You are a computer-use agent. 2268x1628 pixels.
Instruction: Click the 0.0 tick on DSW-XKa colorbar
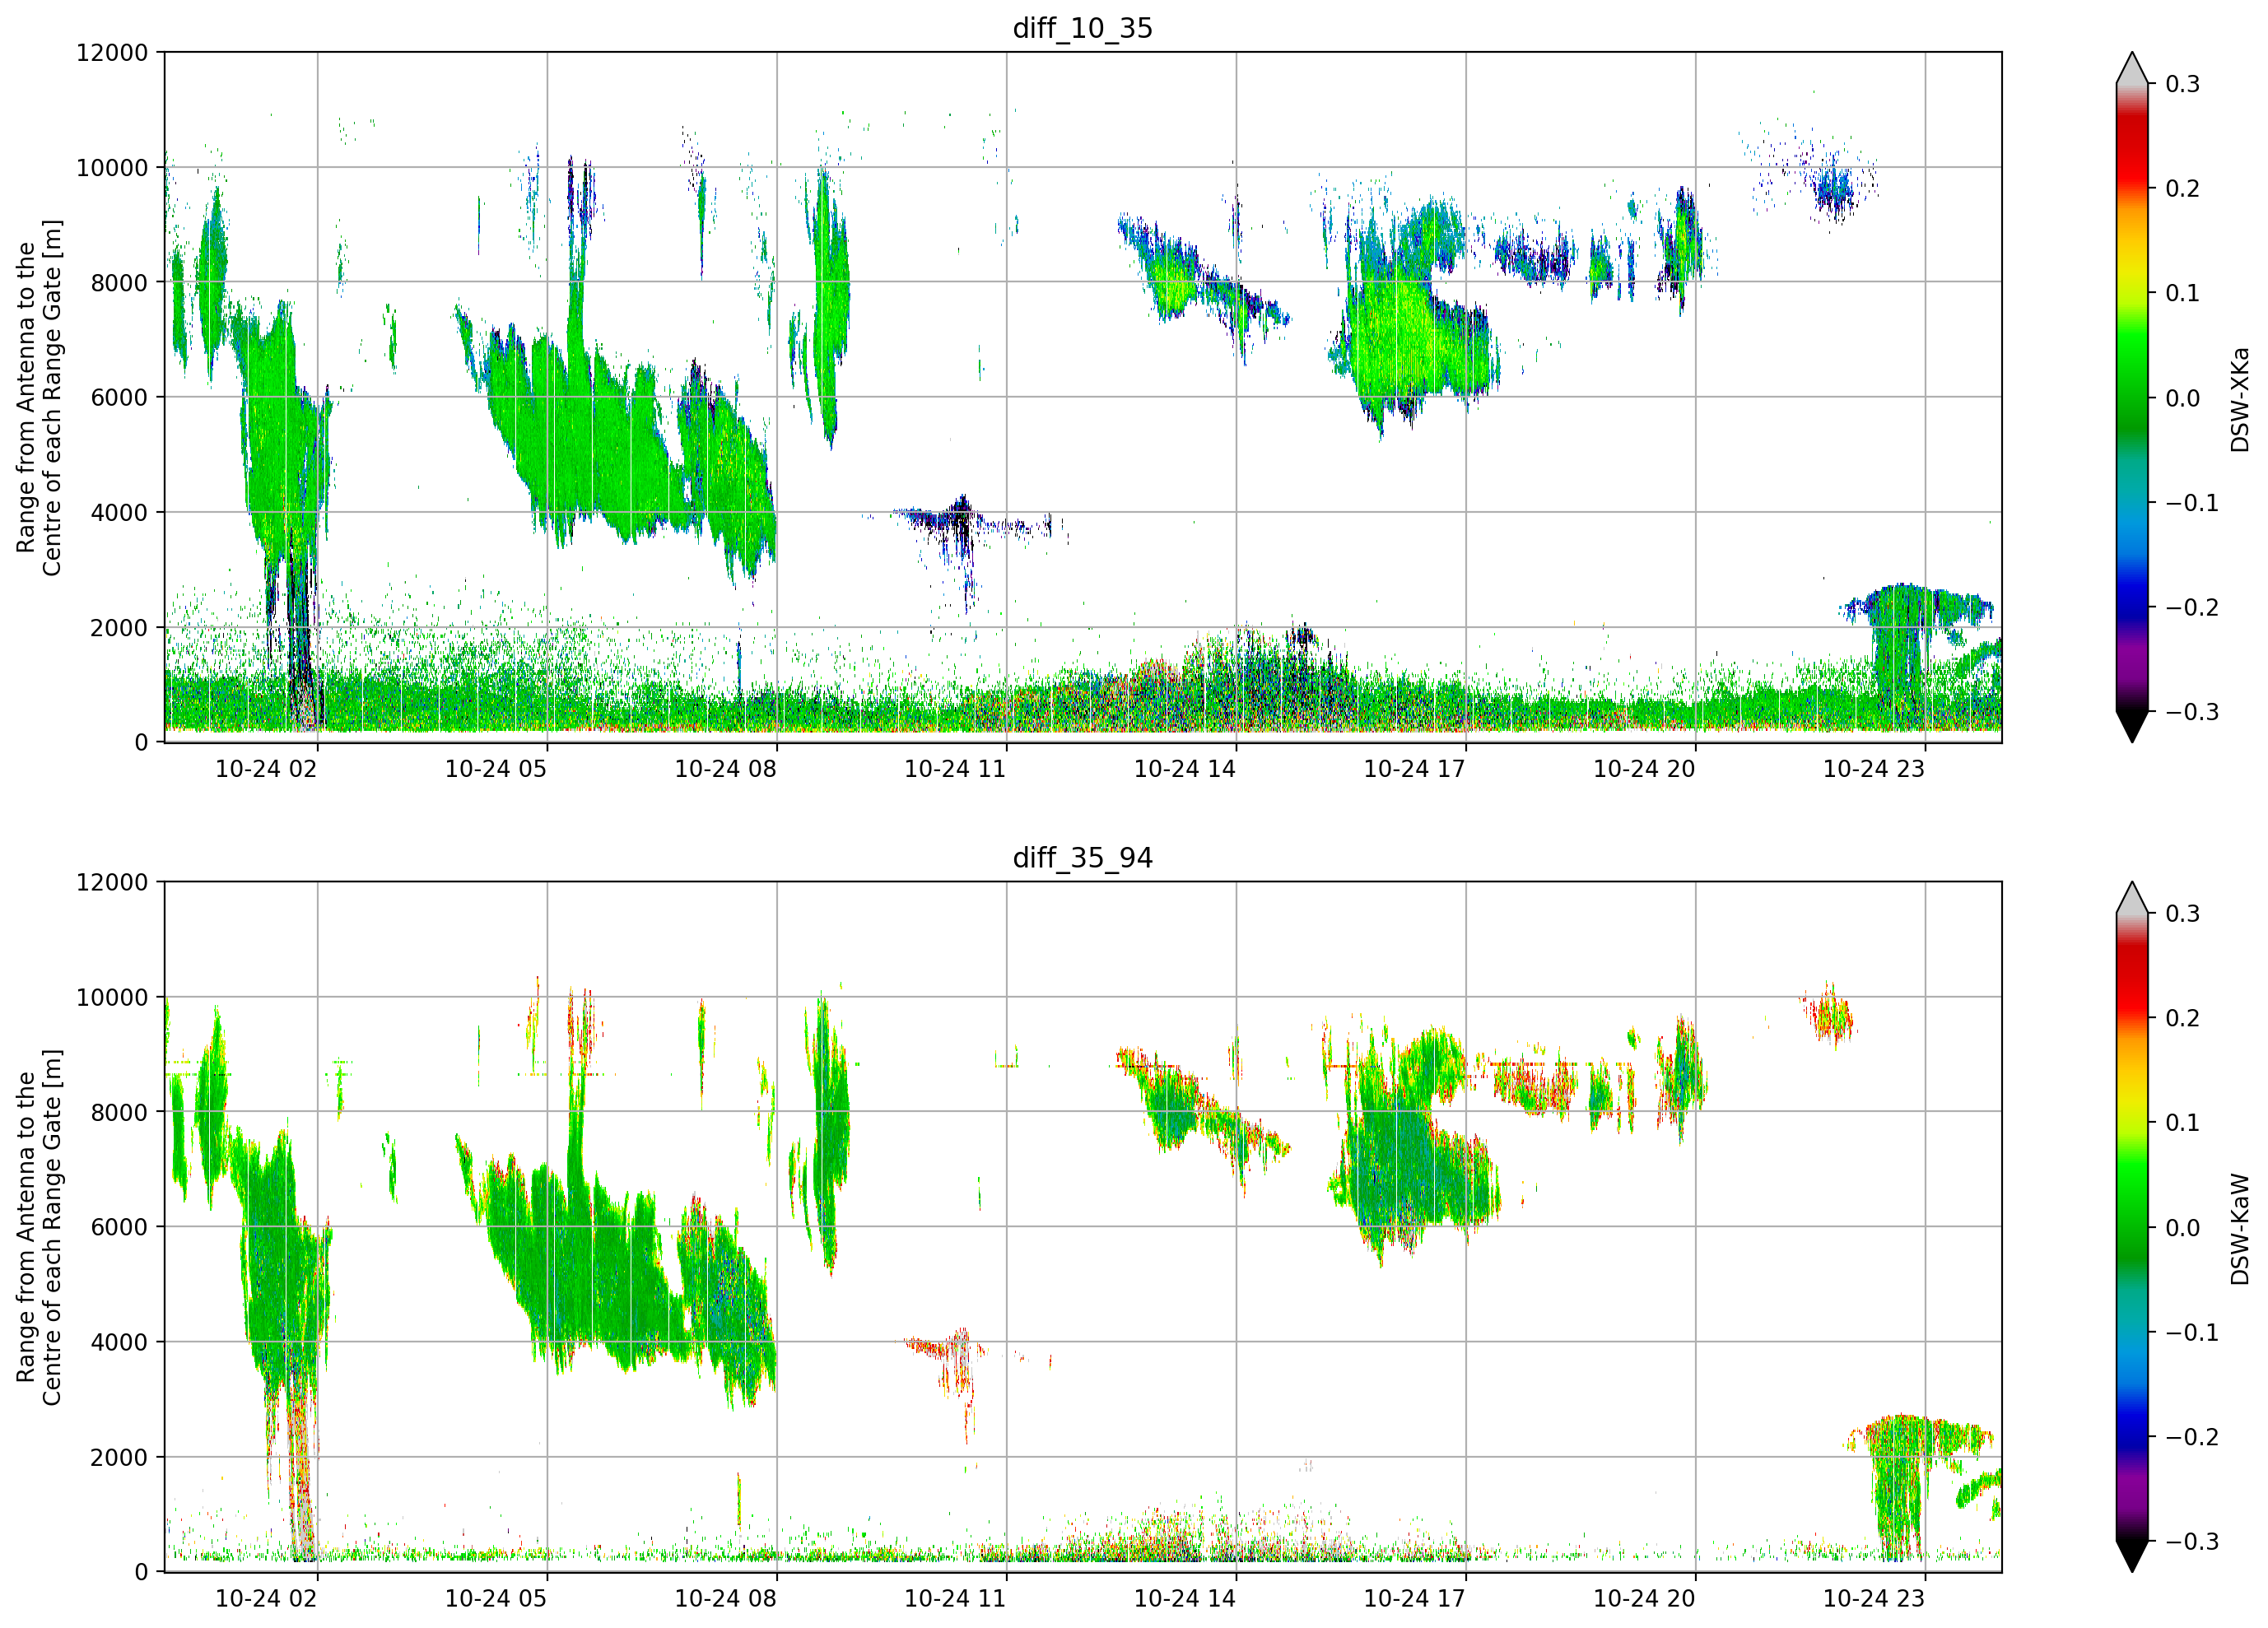(2183, 398)
